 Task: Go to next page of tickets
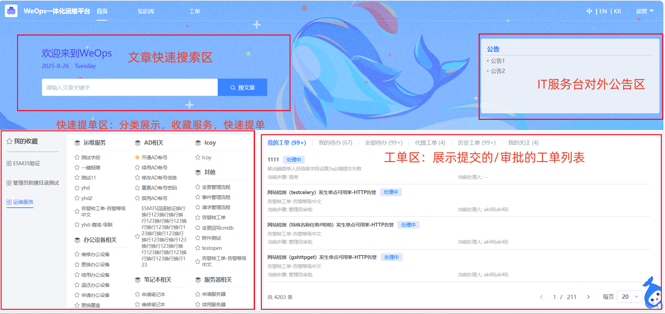[x=588, y=297]
